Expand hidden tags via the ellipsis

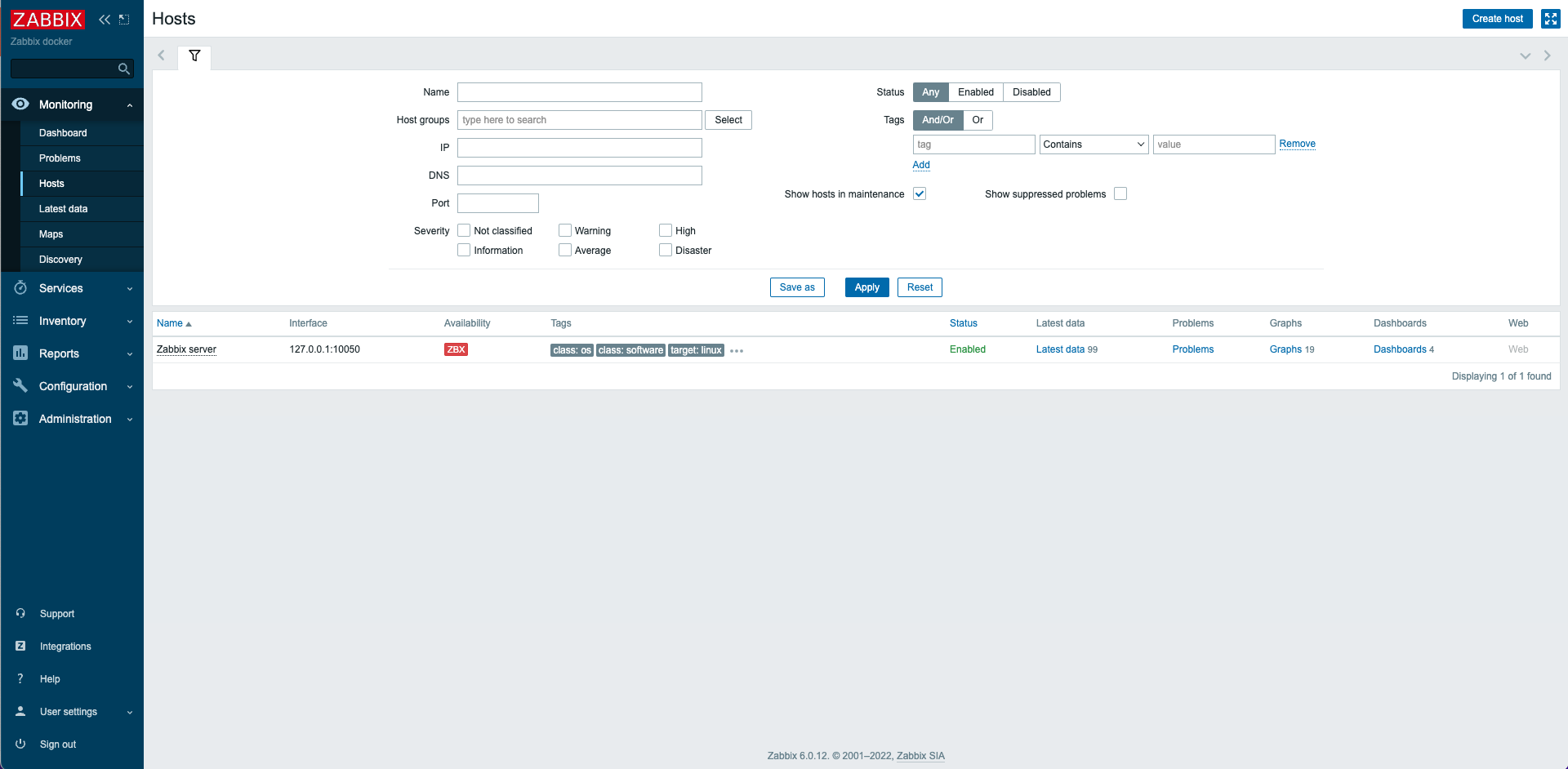coord(736,350)
